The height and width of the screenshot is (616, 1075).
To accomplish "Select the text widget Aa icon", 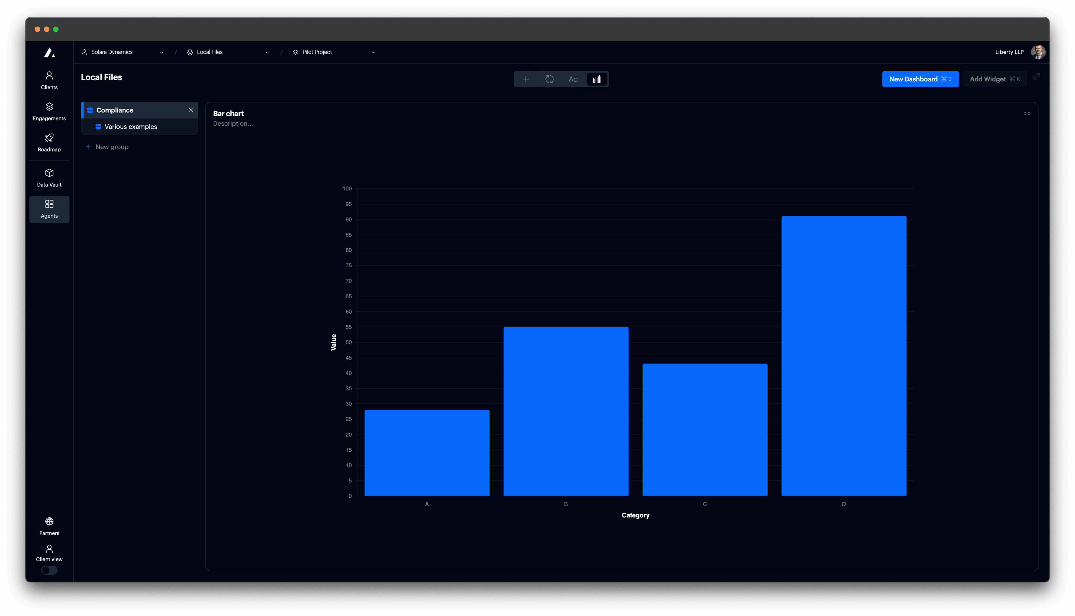I will 573,79.
